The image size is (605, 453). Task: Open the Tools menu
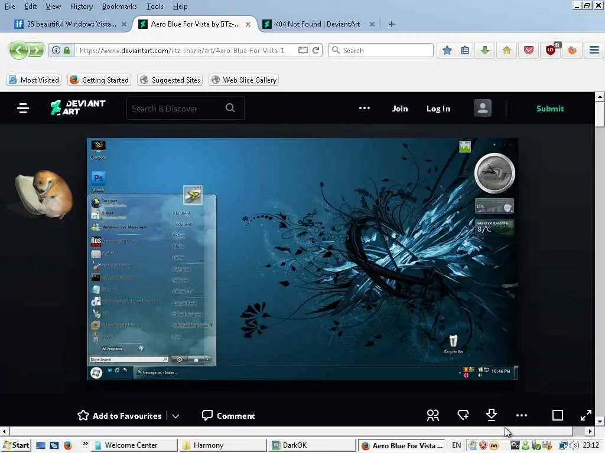[155, 6]
